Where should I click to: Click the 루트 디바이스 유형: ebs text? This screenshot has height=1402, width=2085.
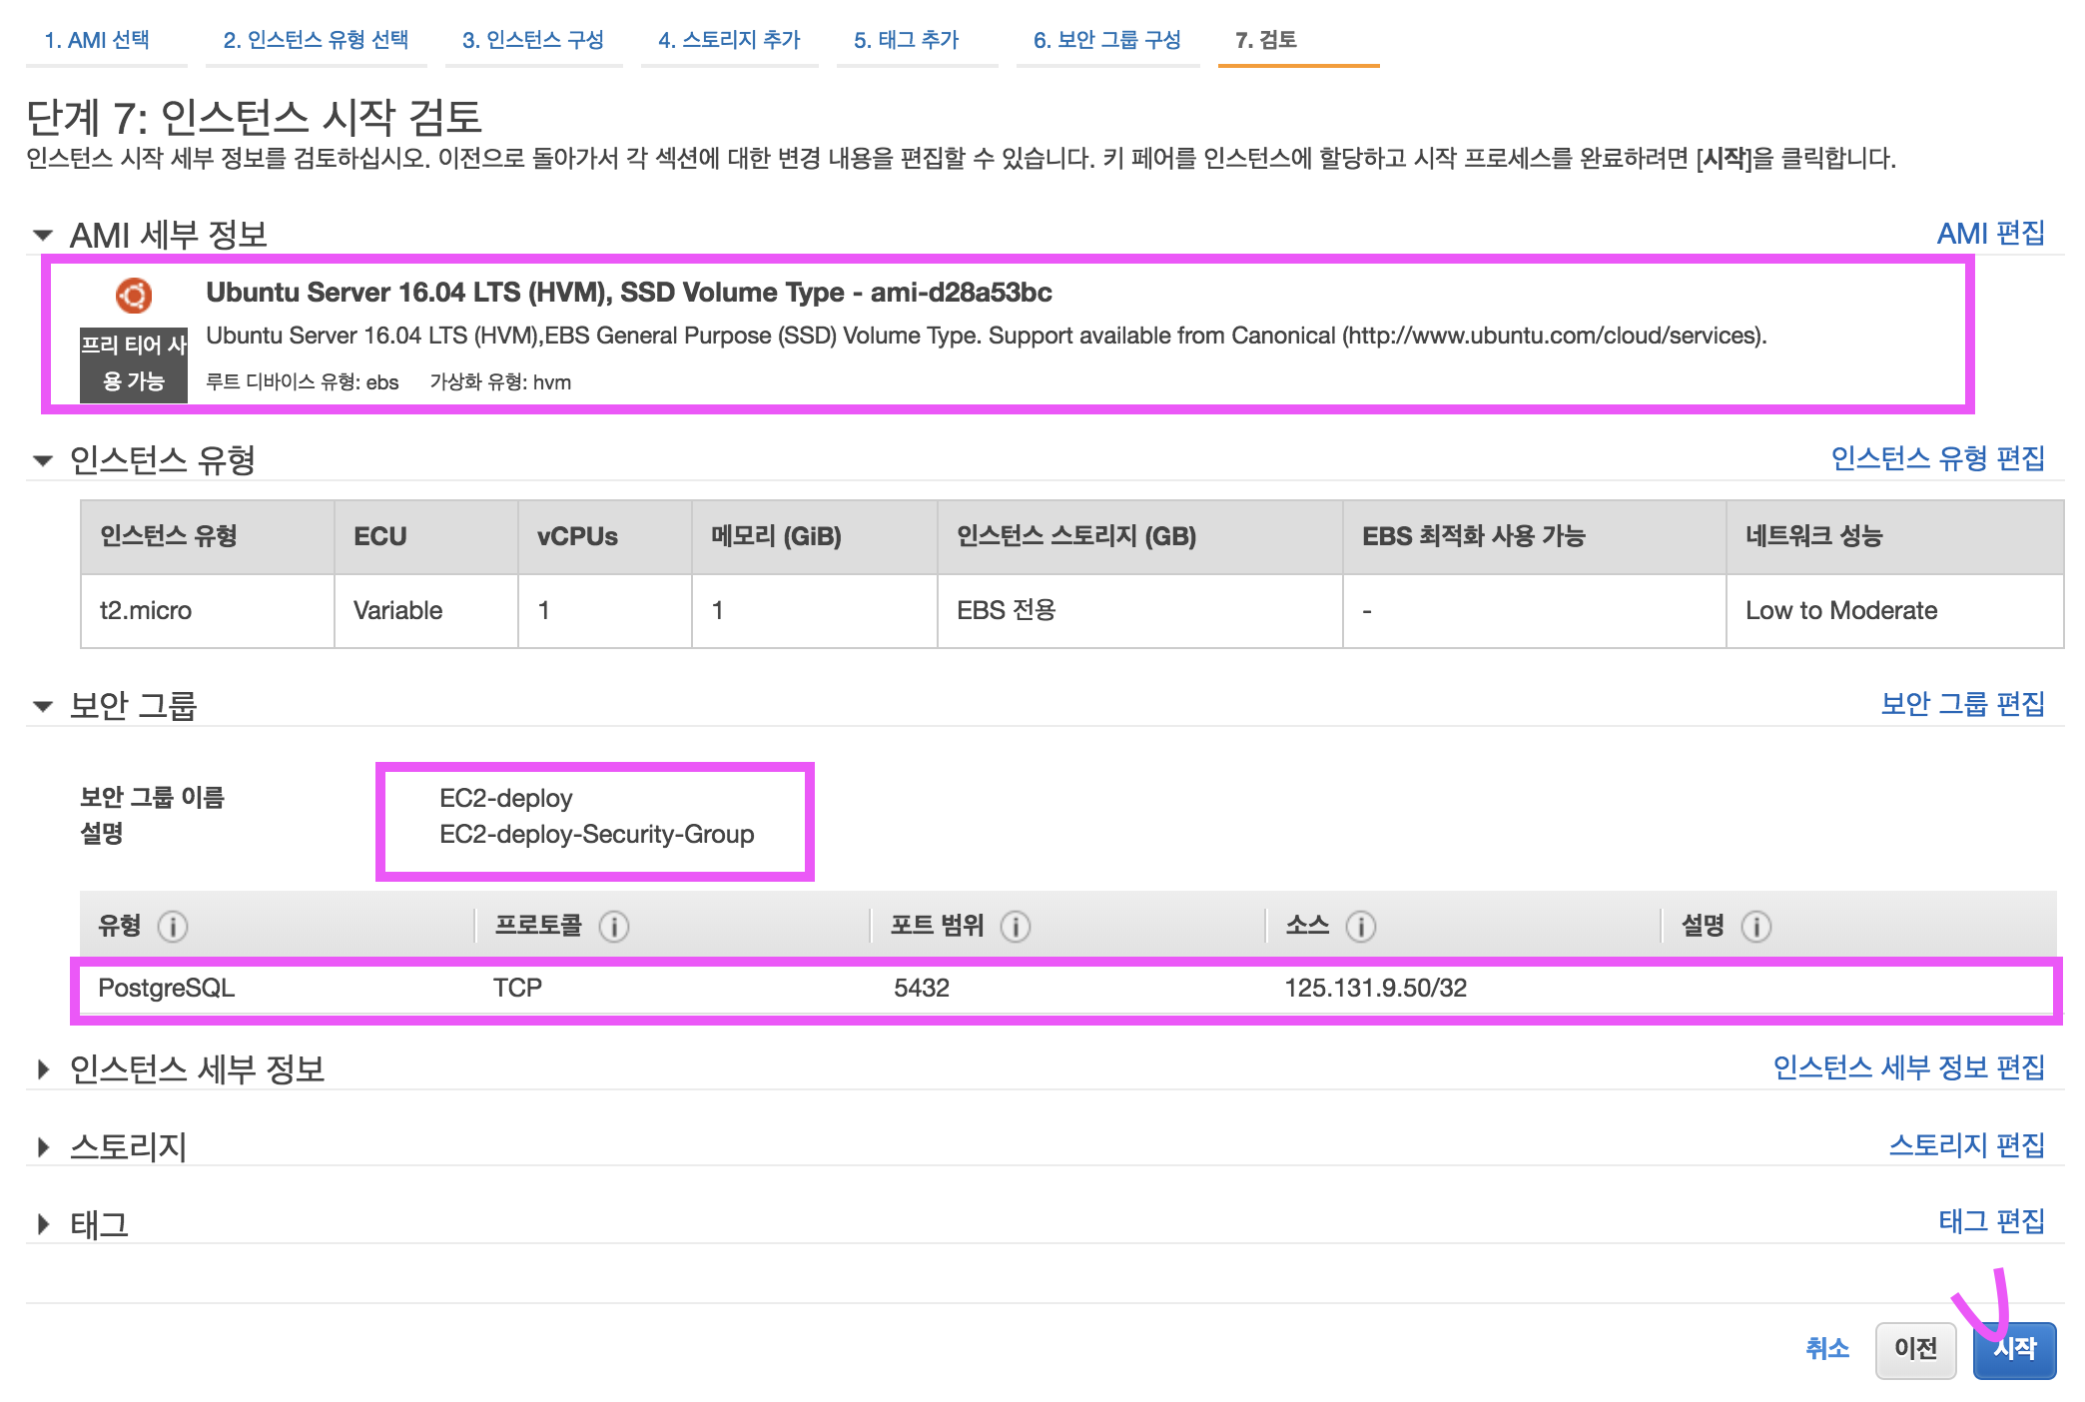303,382
